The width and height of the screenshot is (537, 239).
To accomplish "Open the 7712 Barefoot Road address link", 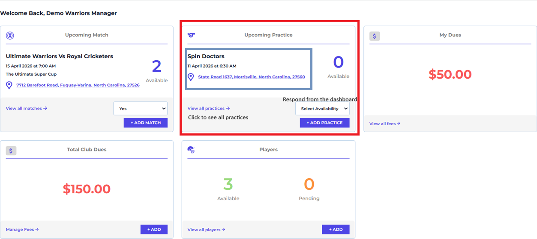I will click(x=78, y=85).
